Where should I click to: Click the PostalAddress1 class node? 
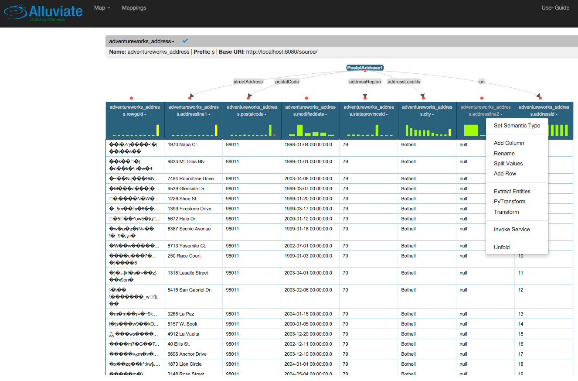click(365, 68)
